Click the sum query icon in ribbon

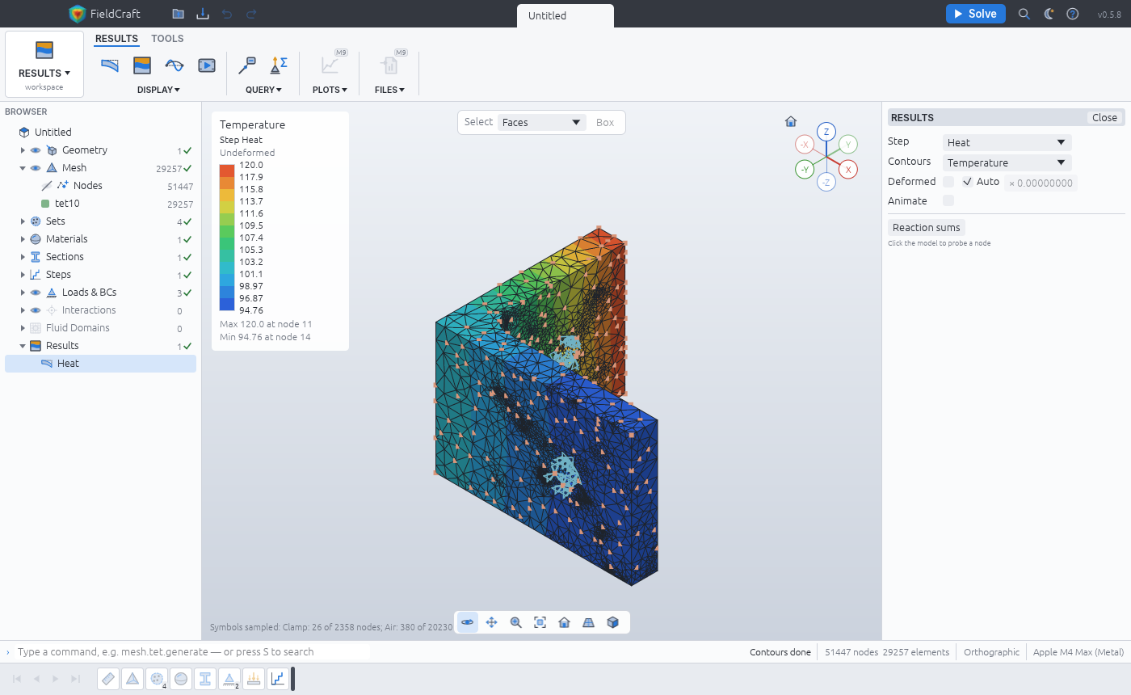(x=279, y=65)
